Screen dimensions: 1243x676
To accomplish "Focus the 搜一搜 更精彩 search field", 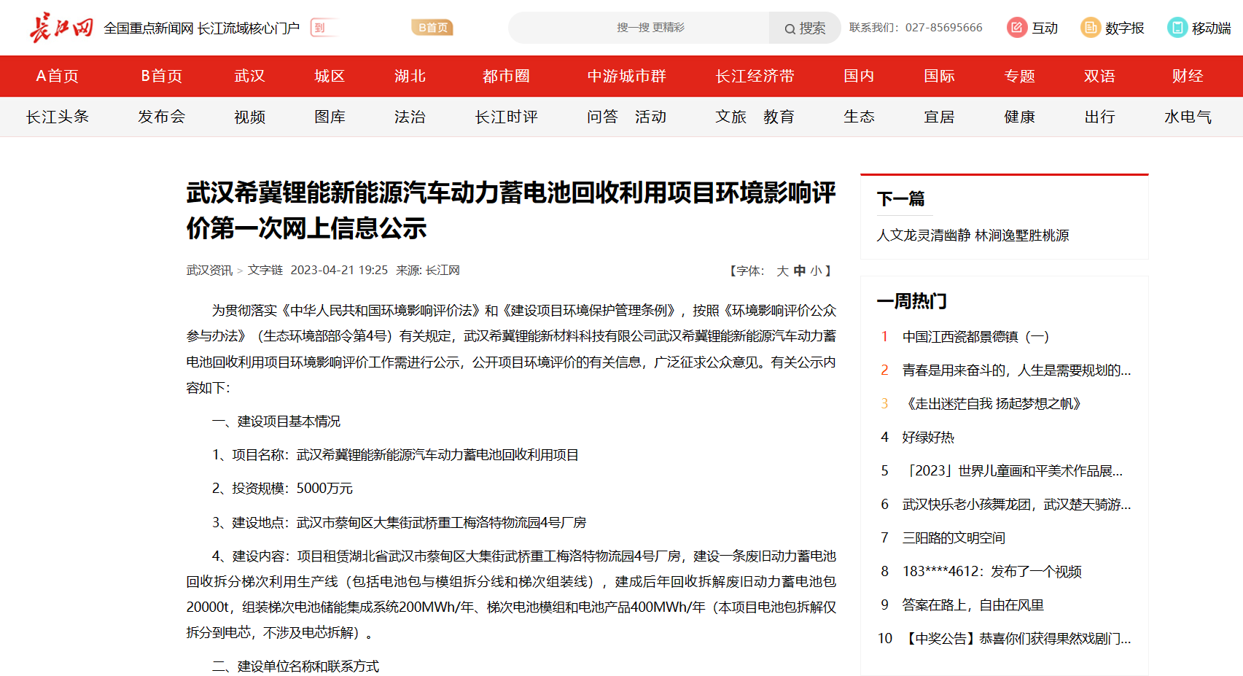I will click(639, 28).
